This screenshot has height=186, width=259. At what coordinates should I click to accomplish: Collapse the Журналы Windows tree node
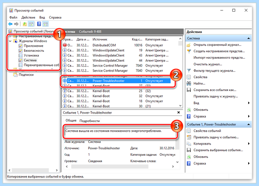coord(10,41)
